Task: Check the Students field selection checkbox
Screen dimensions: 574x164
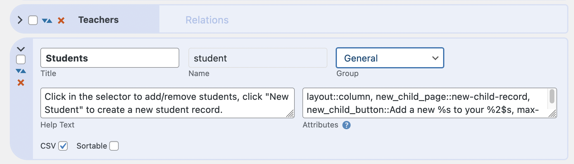Action: pos(21,59)
